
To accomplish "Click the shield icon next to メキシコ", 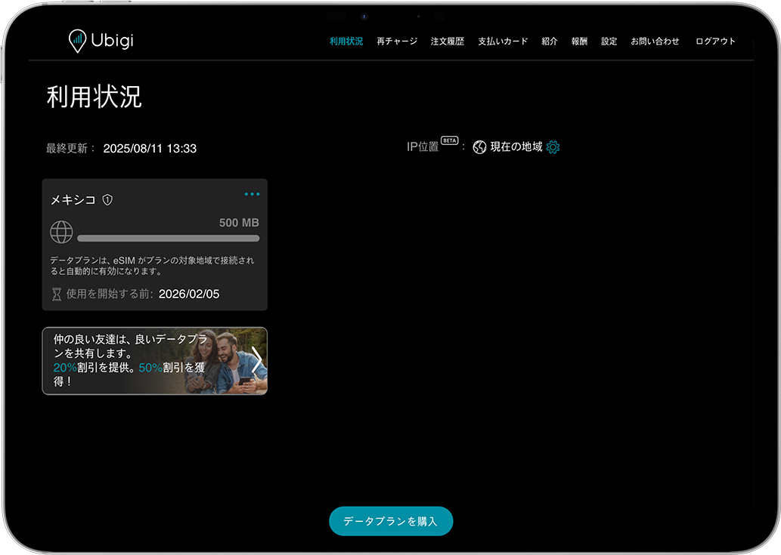I will [x=107, y=200].
